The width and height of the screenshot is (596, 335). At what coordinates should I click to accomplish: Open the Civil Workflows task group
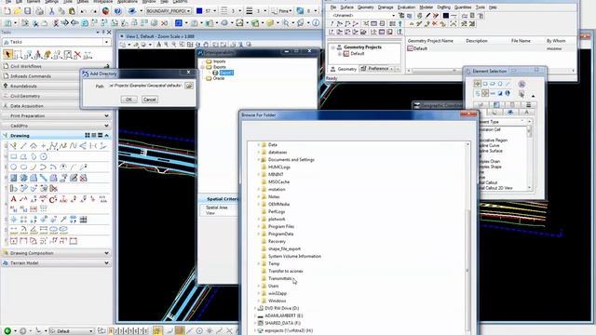[x=56, y=66]
